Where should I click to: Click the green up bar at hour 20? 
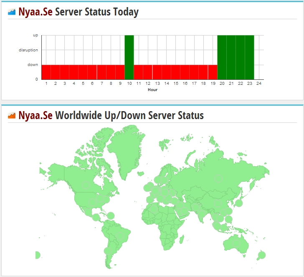coord(222,57)
